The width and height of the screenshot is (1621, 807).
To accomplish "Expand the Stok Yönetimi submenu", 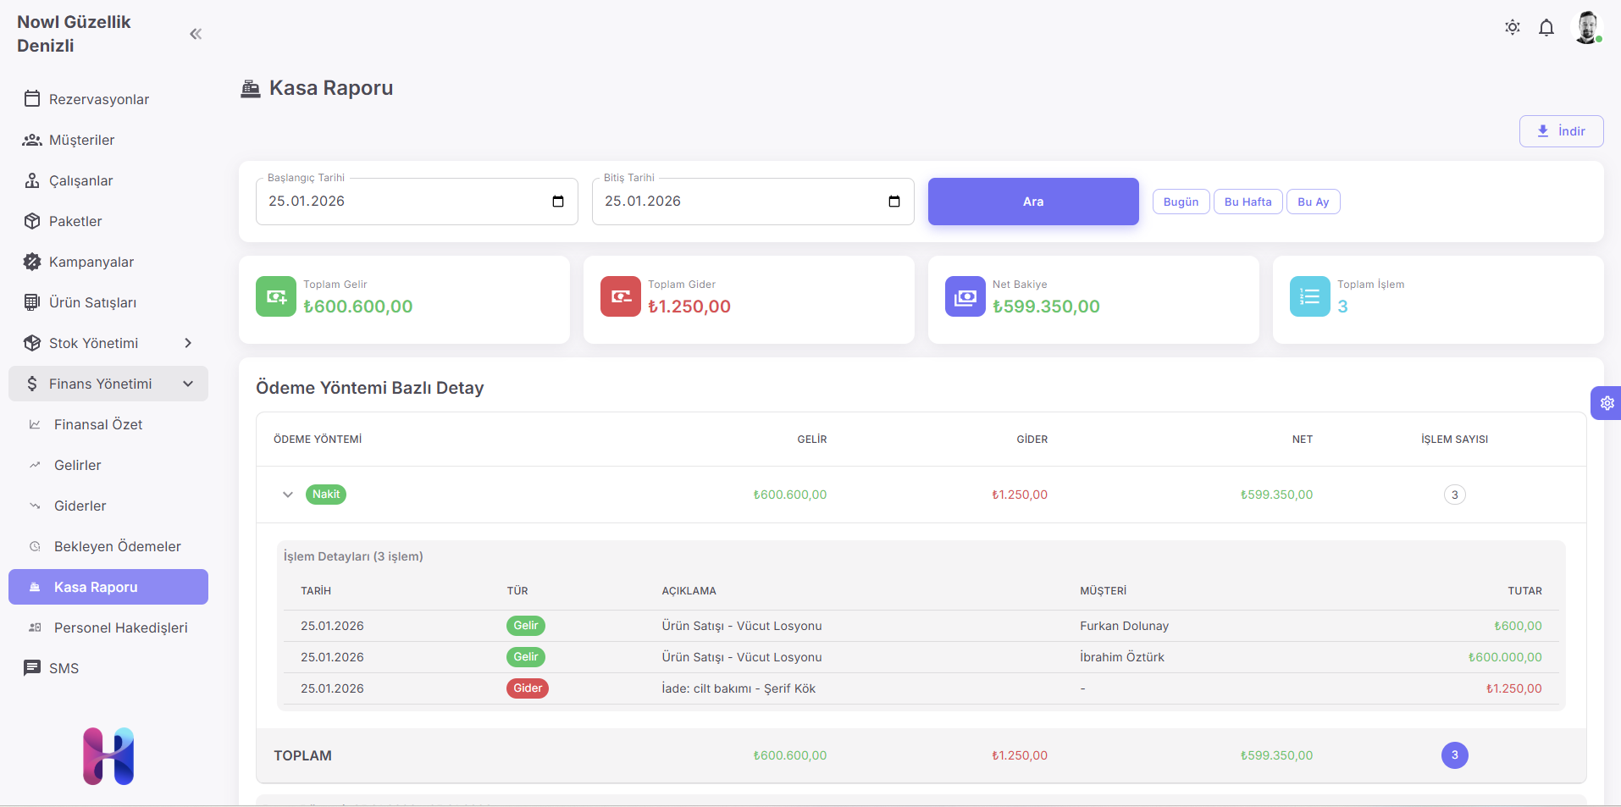I will point(188,343).
